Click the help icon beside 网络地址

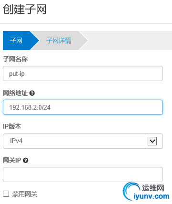click(32, 93)
